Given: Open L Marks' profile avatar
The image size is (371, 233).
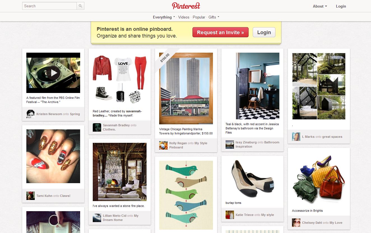Looking at the screenshot, I should 296,137.
